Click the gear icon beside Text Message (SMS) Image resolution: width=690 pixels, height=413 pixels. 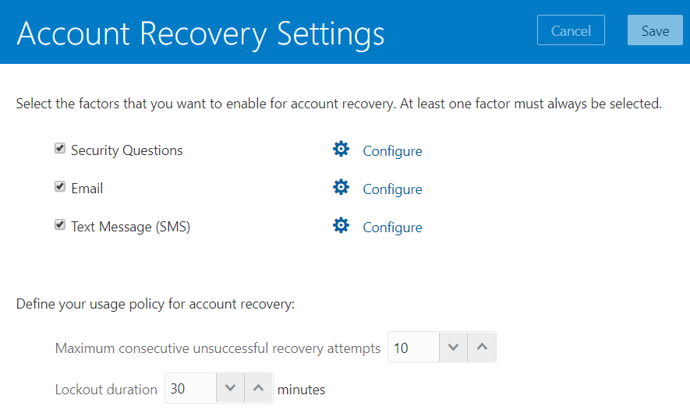(x=341, y=226)
